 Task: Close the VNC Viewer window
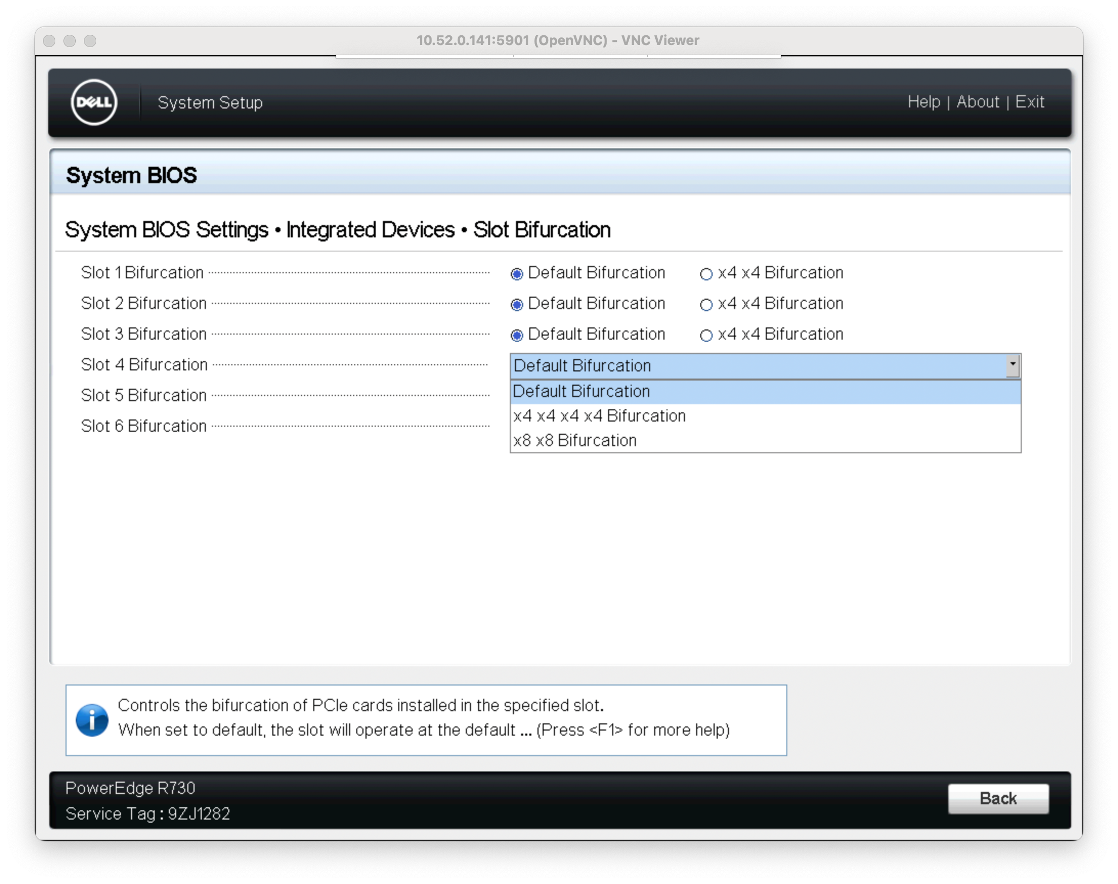coord(49,41)
